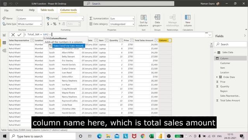The image size is (248, 140).
Task: Create a New column
Action: [188, 21]
